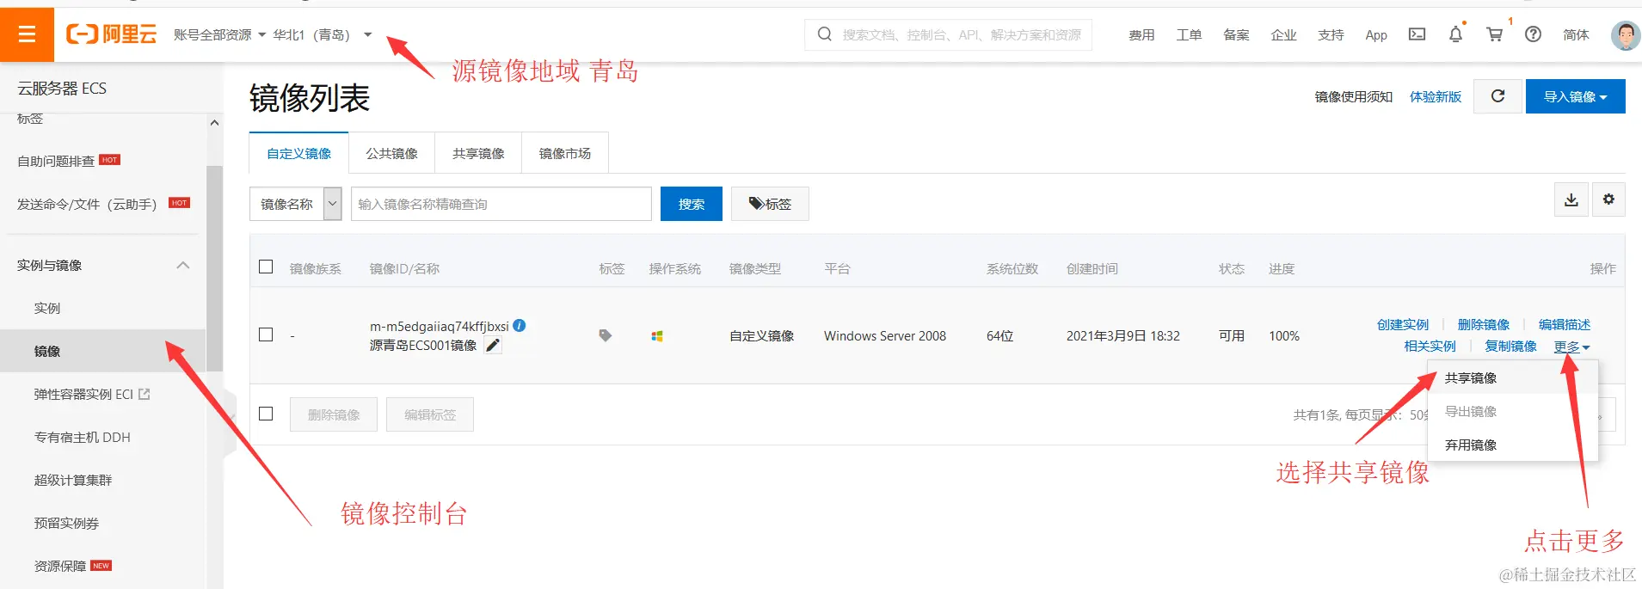
Task: Open column settings gear
Action: pyautogui.click(x=1608, y=199)
